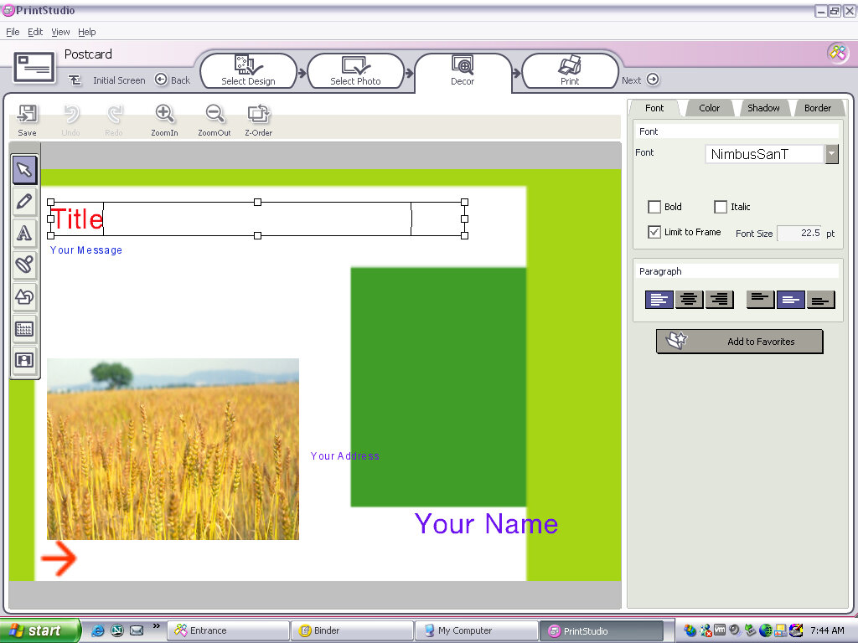Enable the Bold checkbox

pyautogui.click(x=654, y=207)
